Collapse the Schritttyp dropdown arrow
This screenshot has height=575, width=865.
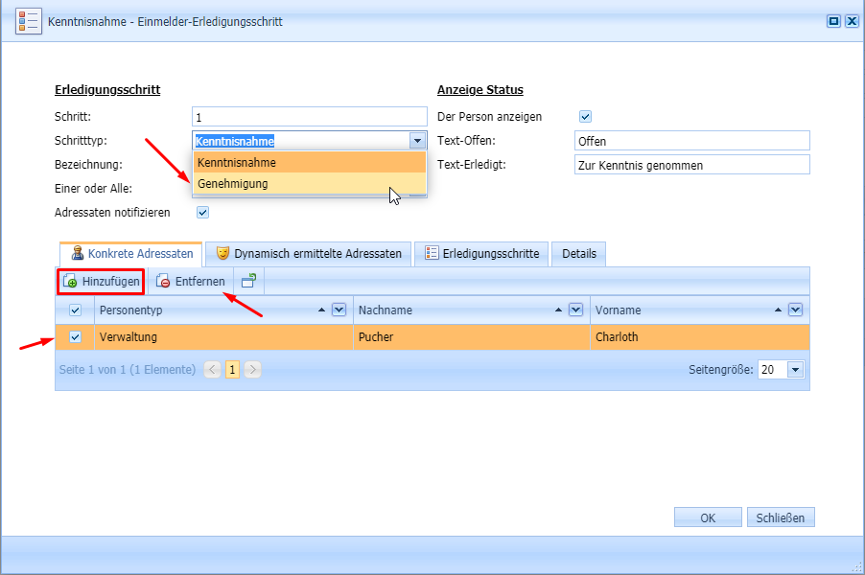417,141
